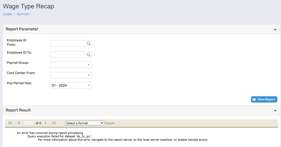Navigate to HOME breadcrumb
281x147 pixels.
click(x=8, y=14)
